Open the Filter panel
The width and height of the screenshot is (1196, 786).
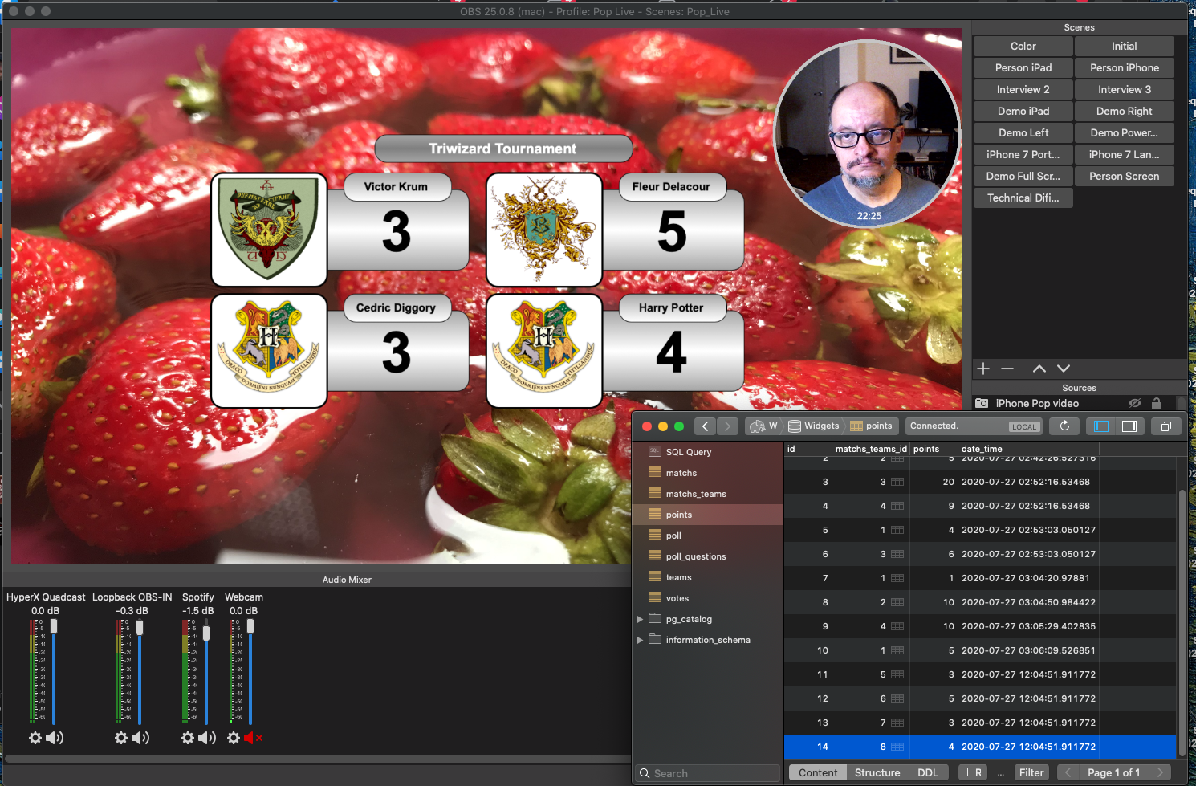point(1031,773)
